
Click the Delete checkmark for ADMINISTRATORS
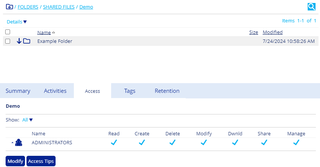tap(172, 142)
